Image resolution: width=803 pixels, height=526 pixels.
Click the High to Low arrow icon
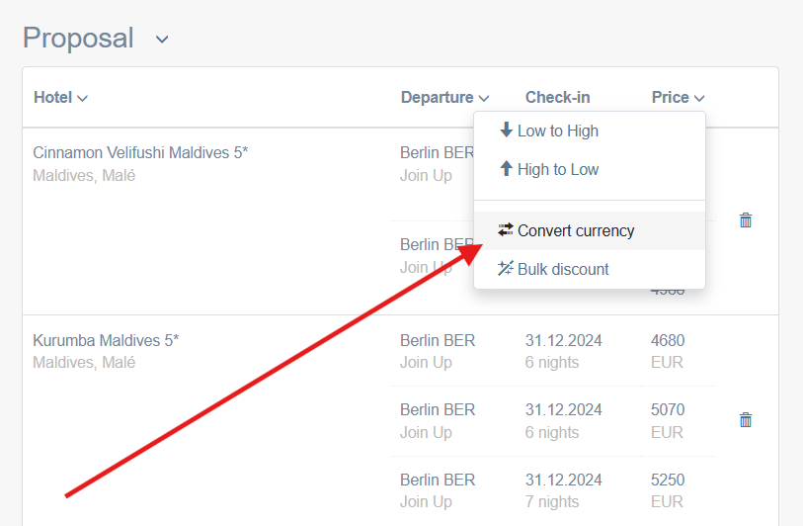[x=506, y=169]
